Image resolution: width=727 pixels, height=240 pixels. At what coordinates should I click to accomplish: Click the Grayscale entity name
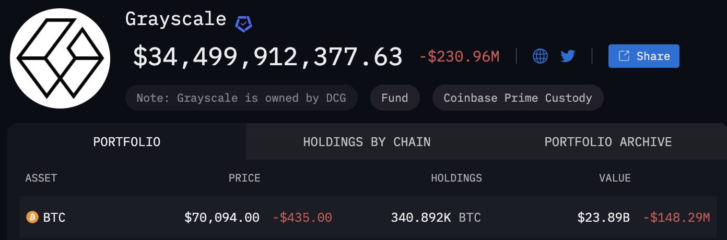coord(176,19)
